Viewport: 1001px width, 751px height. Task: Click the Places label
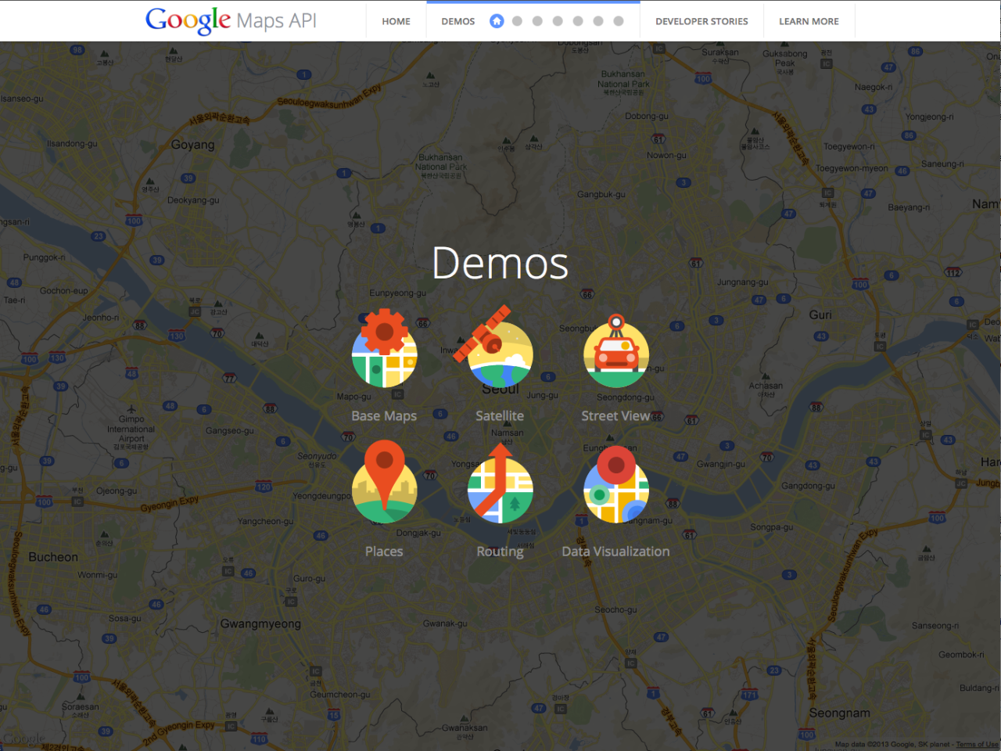(x=384, y=552)
